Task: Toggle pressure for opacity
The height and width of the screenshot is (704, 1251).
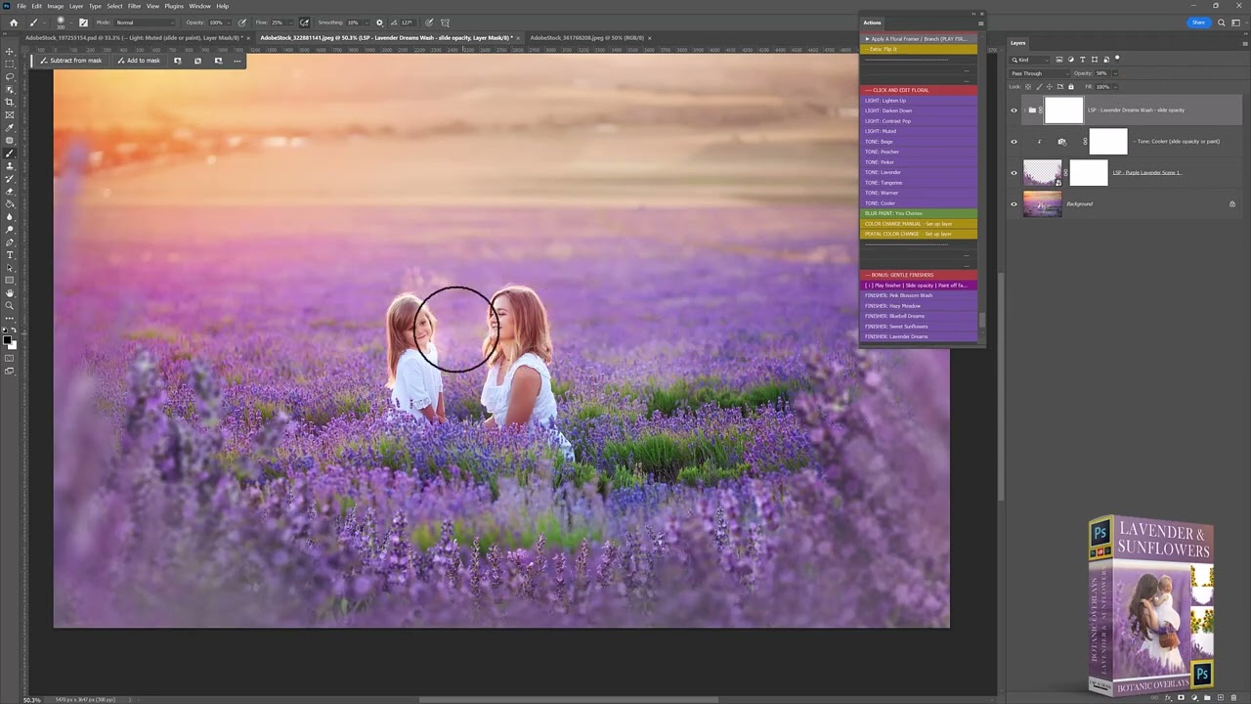Action: coord(242,22)
